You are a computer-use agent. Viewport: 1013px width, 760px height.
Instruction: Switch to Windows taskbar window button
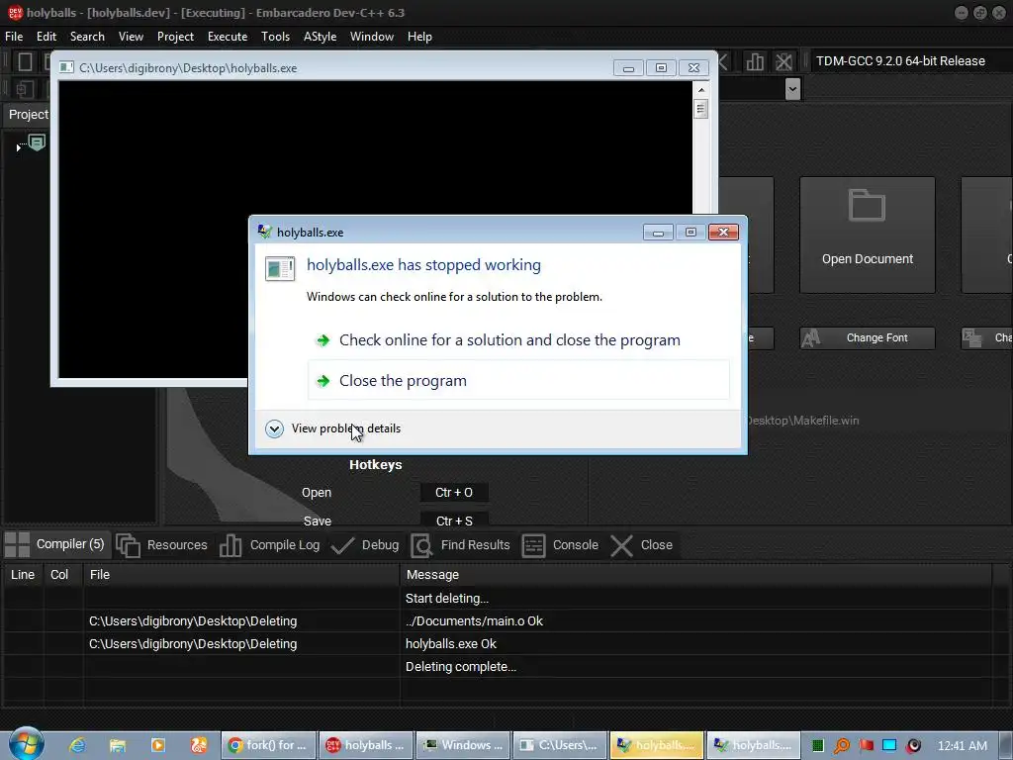(463, 746)
